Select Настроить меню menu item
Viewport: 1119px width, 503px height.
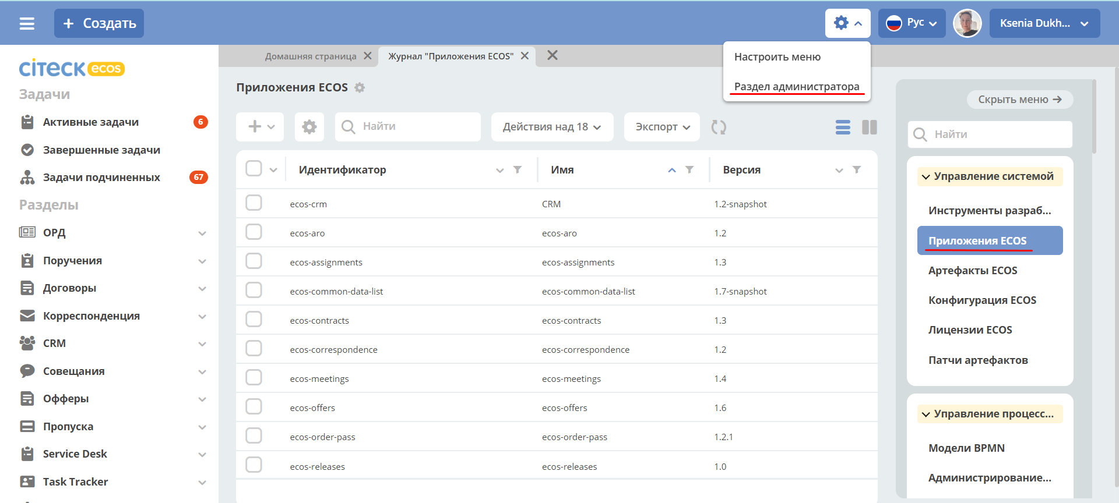(777, 57)
